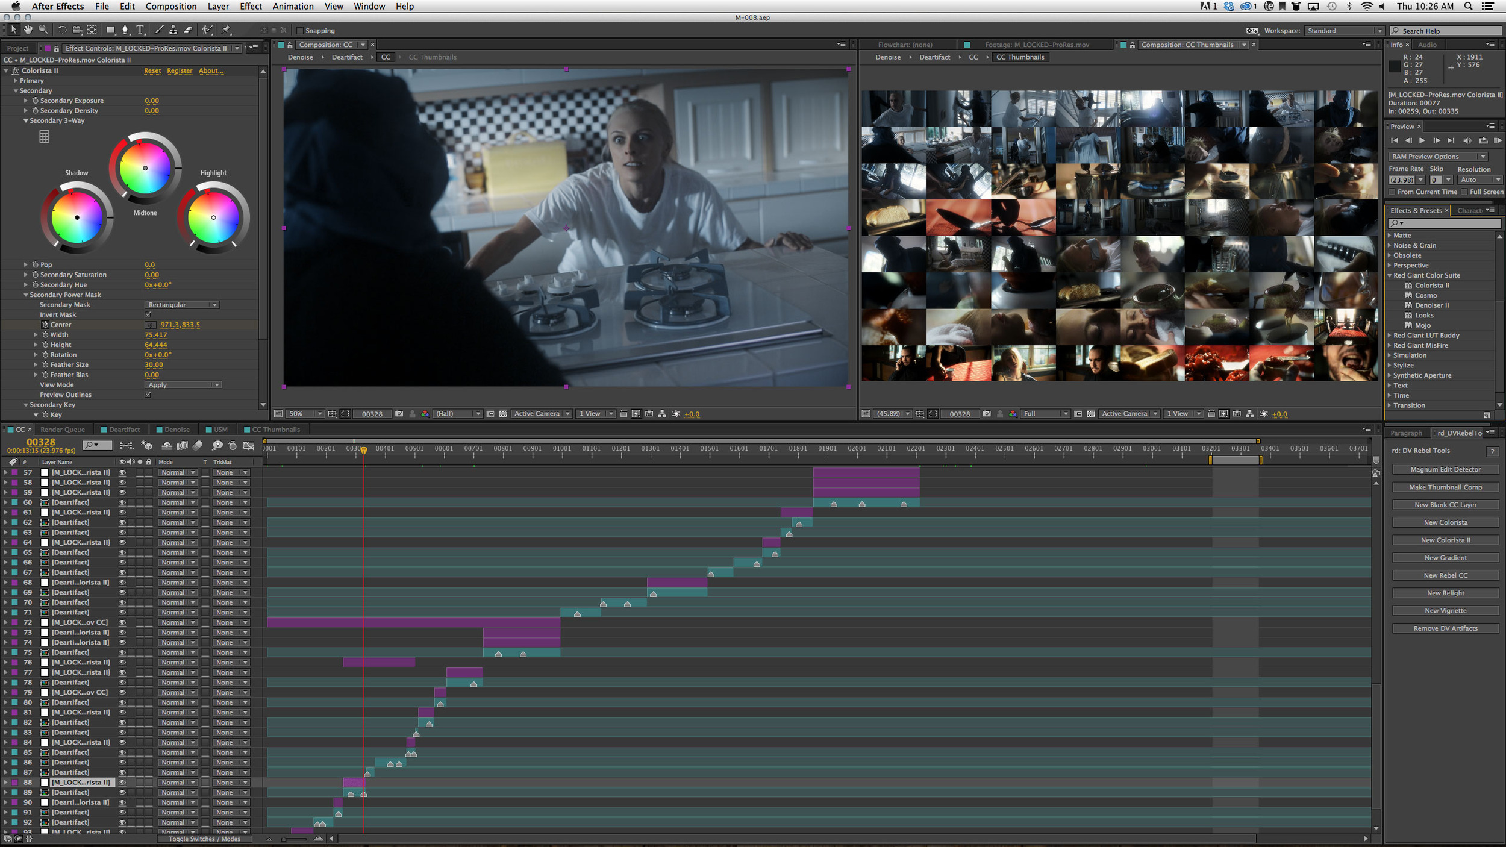The image size is (1506, 847).
Task: Take snapshot in CC composition viewer
Action: pyautogui.click(x=399, y=414)
